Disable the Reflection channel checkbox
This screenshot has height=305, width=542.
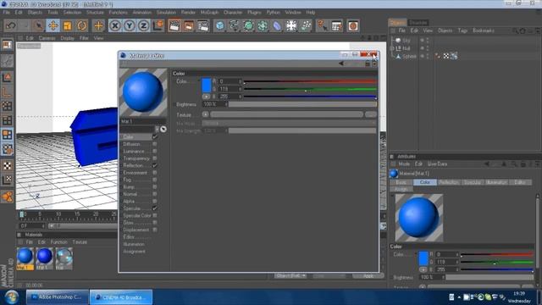(154, 166)
